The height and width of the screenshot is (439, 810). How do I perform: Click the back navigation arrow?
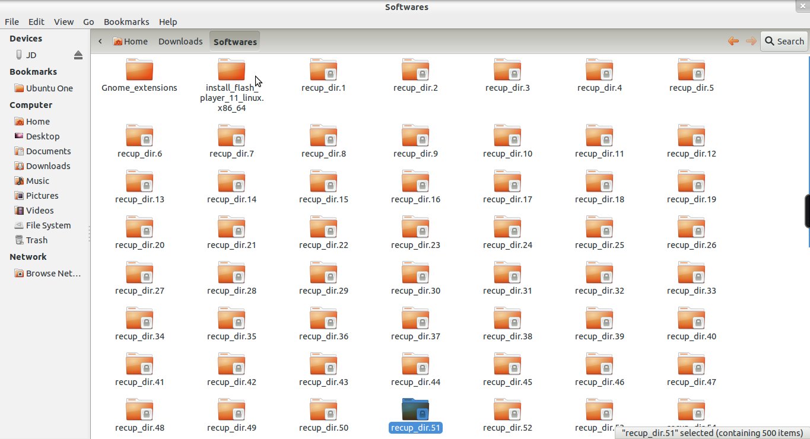tap(733, 41)
